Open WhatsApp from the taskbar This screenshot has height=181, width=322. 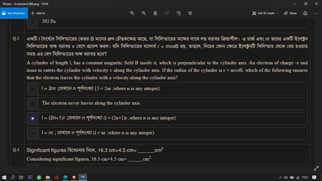coord(39,177)
